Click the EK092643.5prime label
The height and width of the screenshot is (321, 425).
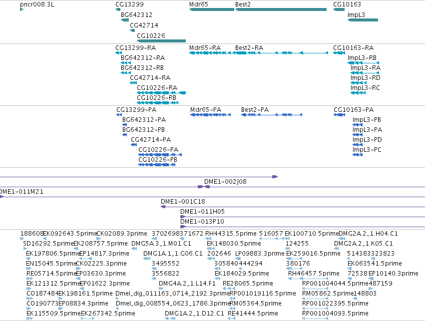[70, 234]
